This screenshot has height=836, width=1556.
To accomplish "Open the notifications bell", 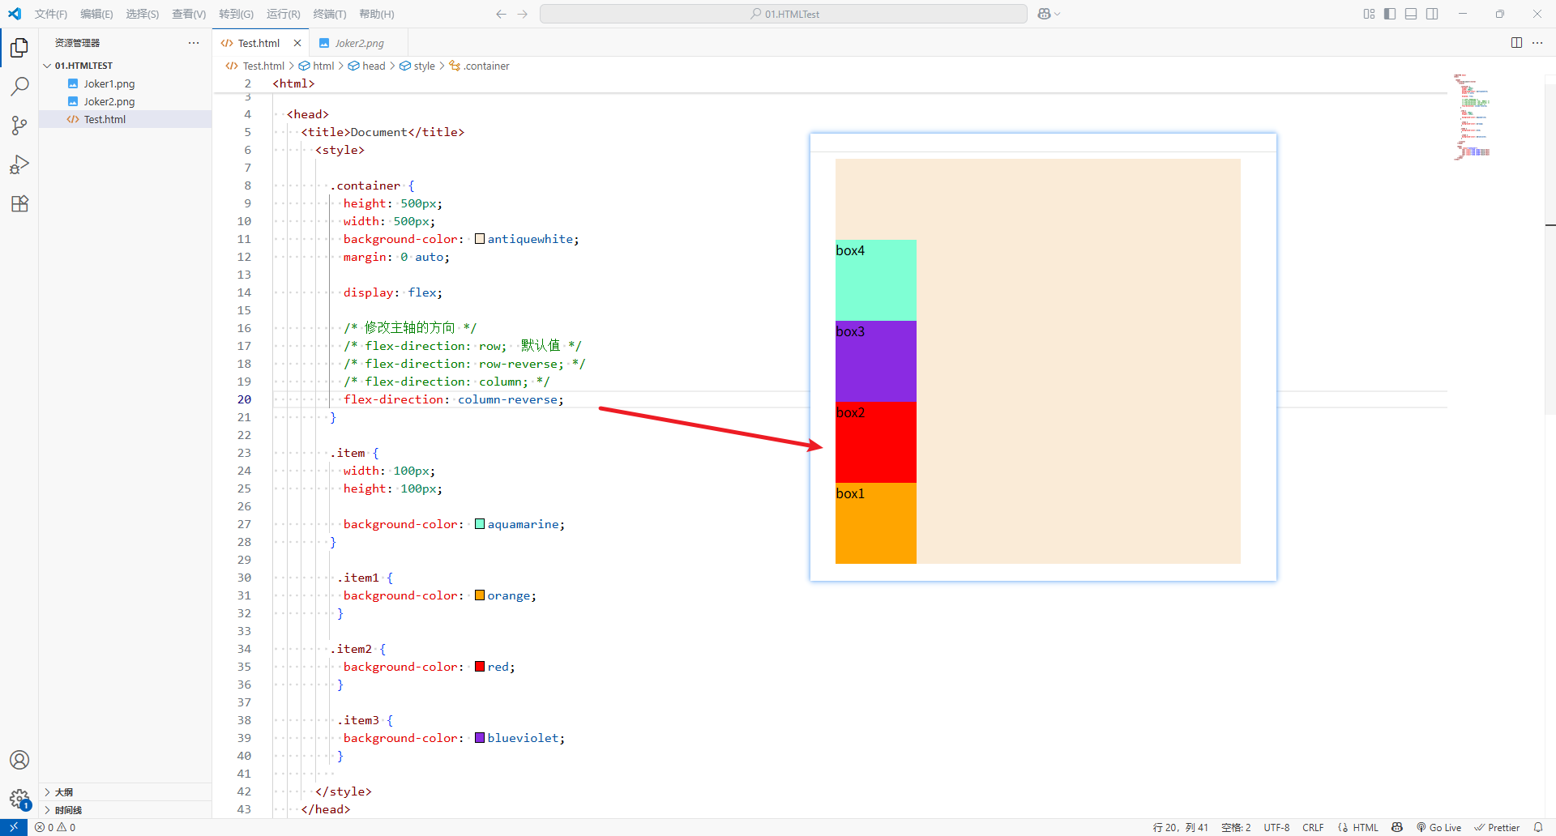I will (1538, 827).
